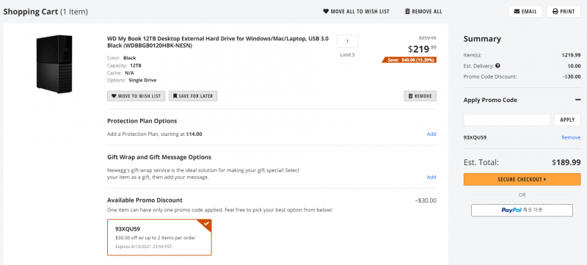Click the promo code input field
The image size is (587, 265).
[x=507, y=120]
